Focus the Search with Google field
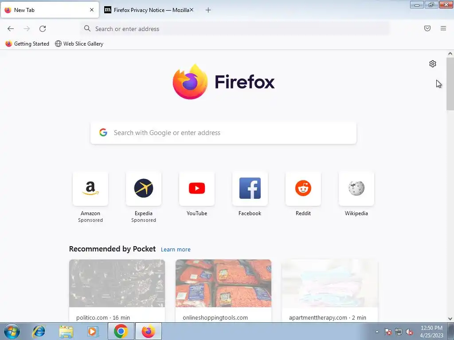The width and height of the screenshot is (454, 340). pyautogui.click(x=223, y=133)
